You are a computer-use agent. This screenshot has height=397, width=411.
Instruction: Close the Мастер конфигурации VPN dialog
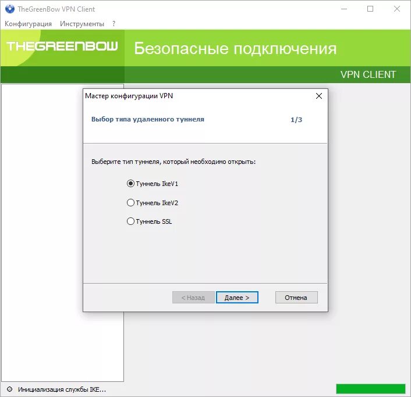pyautogui.click(x=319, y=96)
